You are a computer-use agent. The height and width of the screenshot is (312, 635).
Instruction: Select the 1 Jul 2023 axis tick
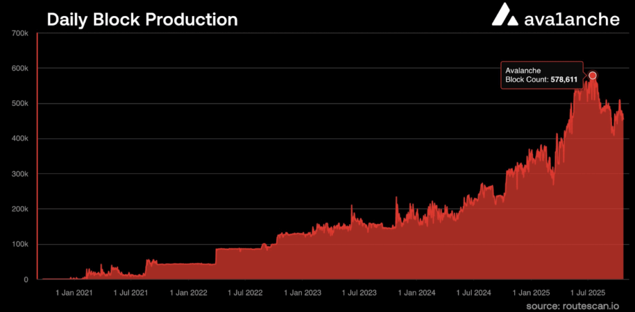[359, 292]
